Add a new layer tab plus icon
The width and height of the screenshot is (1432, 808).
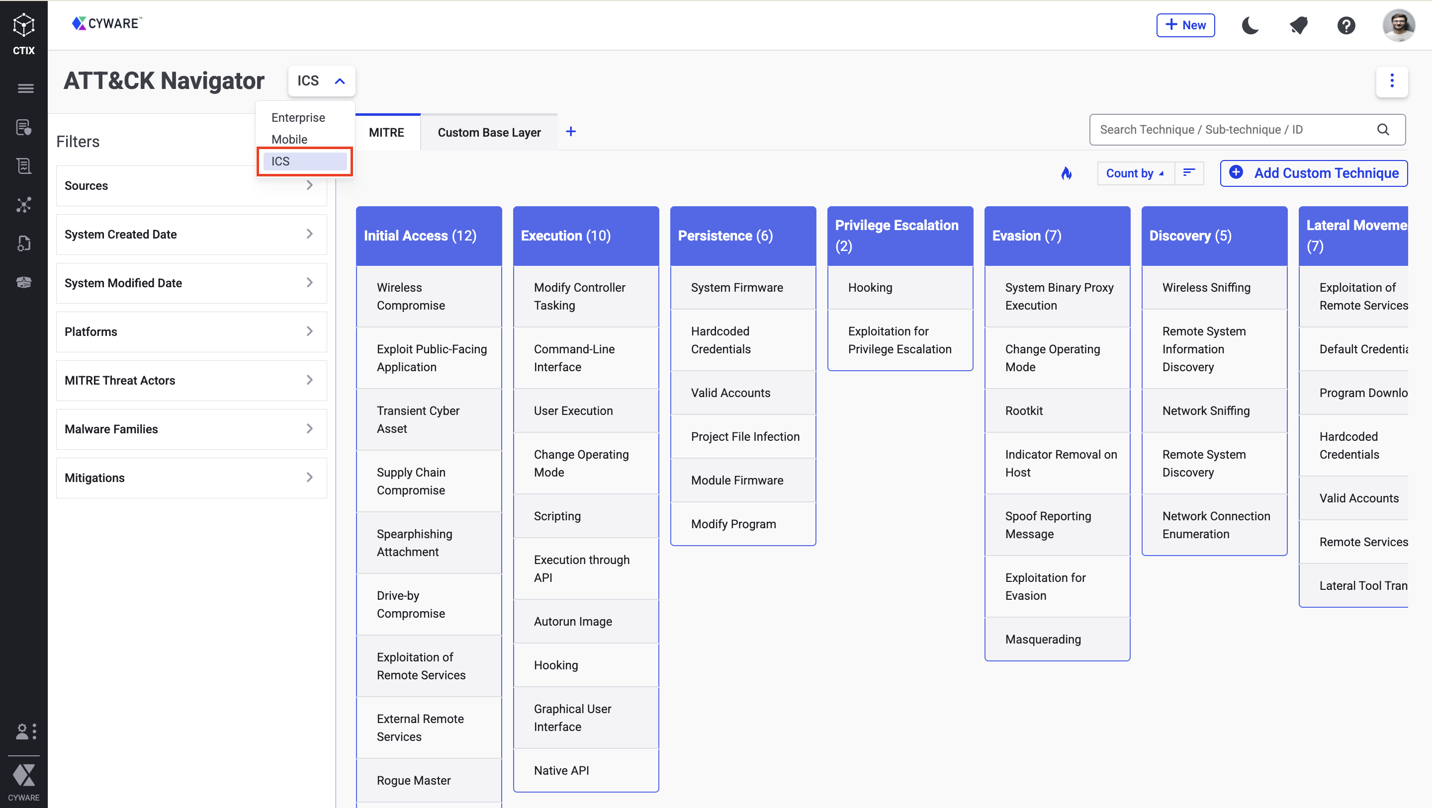coord(570,132)
